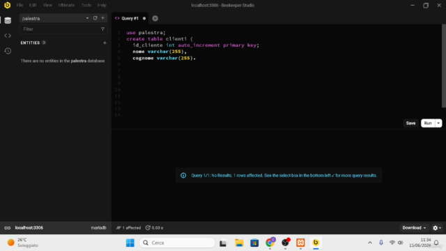
Task: Click the 'no entities in palestra' message
Action: point(63,61)
